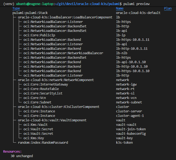Click the name 'network-subnet'
Screen dimensions: 176x160
click(x=129, y=102)
